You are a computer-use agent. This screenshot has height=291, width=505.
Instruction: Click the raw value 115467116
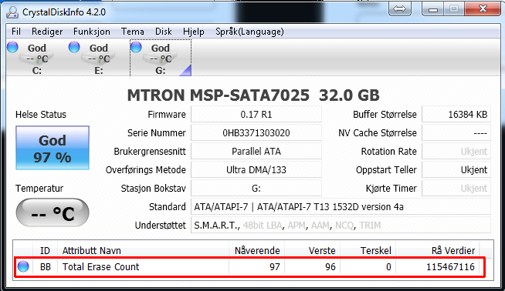(x=450, y=266)
